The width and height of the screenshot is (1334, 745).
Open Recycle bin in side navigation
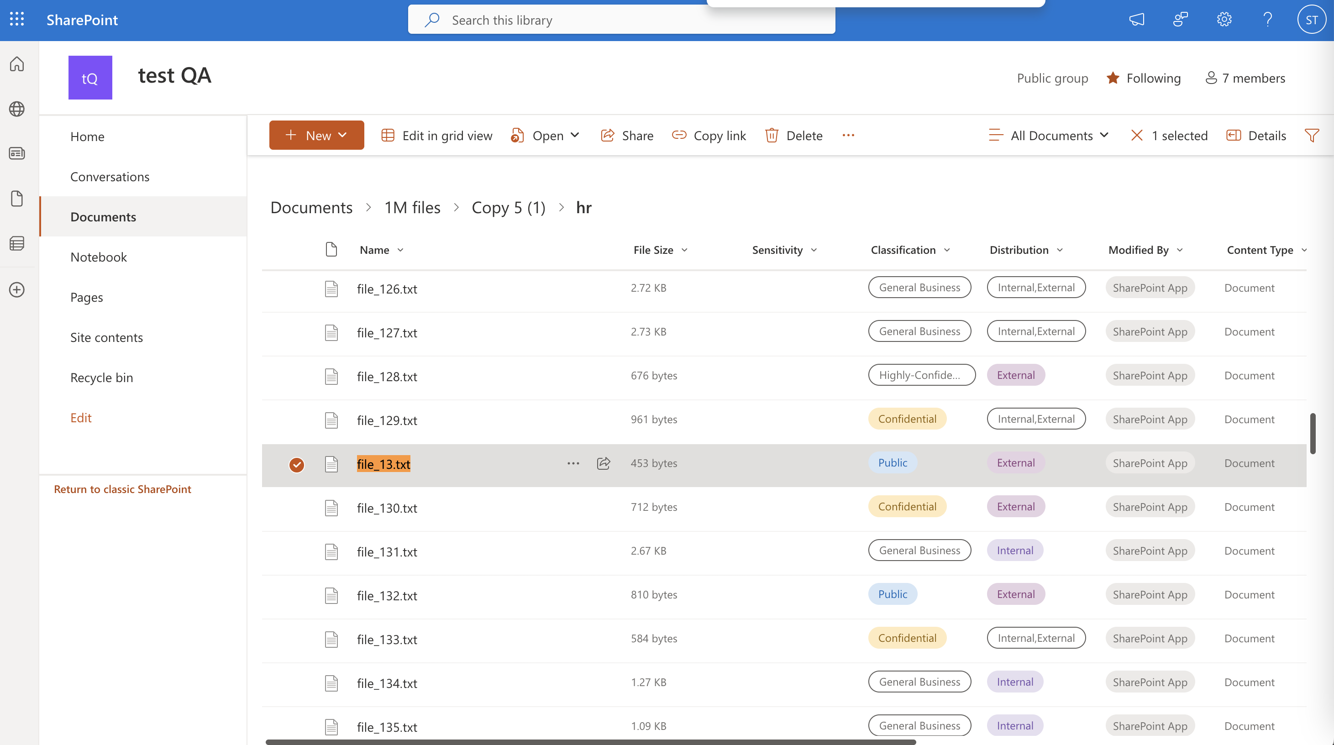pyautogui.click(x=101, y=378)
